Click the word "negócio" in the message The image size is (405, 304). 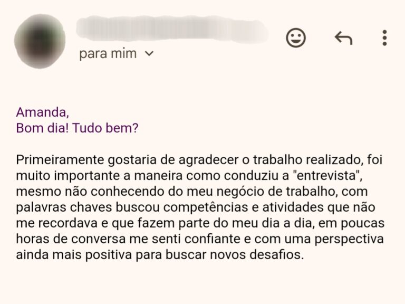[240, 192]
